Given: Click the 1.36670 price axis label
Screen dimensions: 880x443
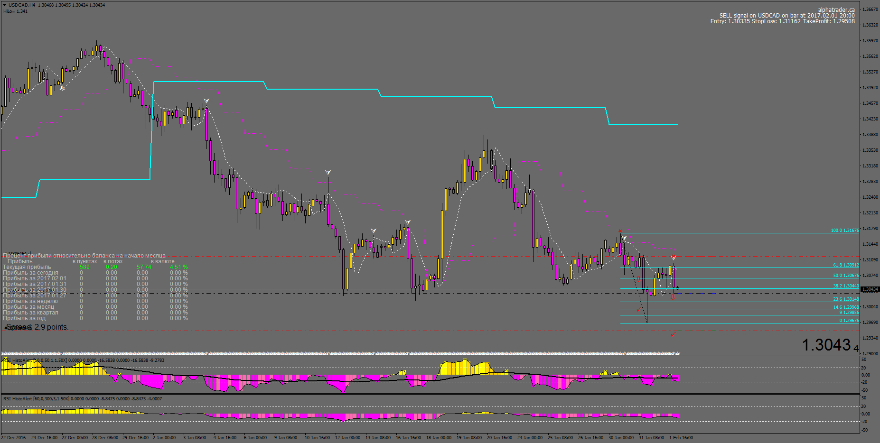Looking at the screenshot, I should point(870,9).
